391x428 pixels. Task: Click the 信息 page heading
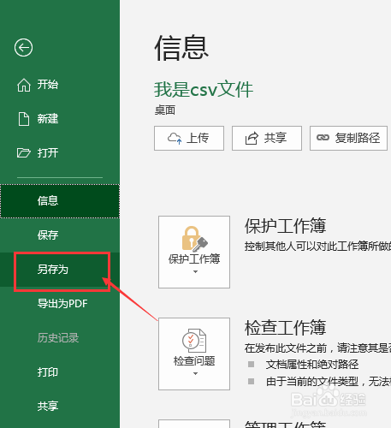(x=181, y=48)
